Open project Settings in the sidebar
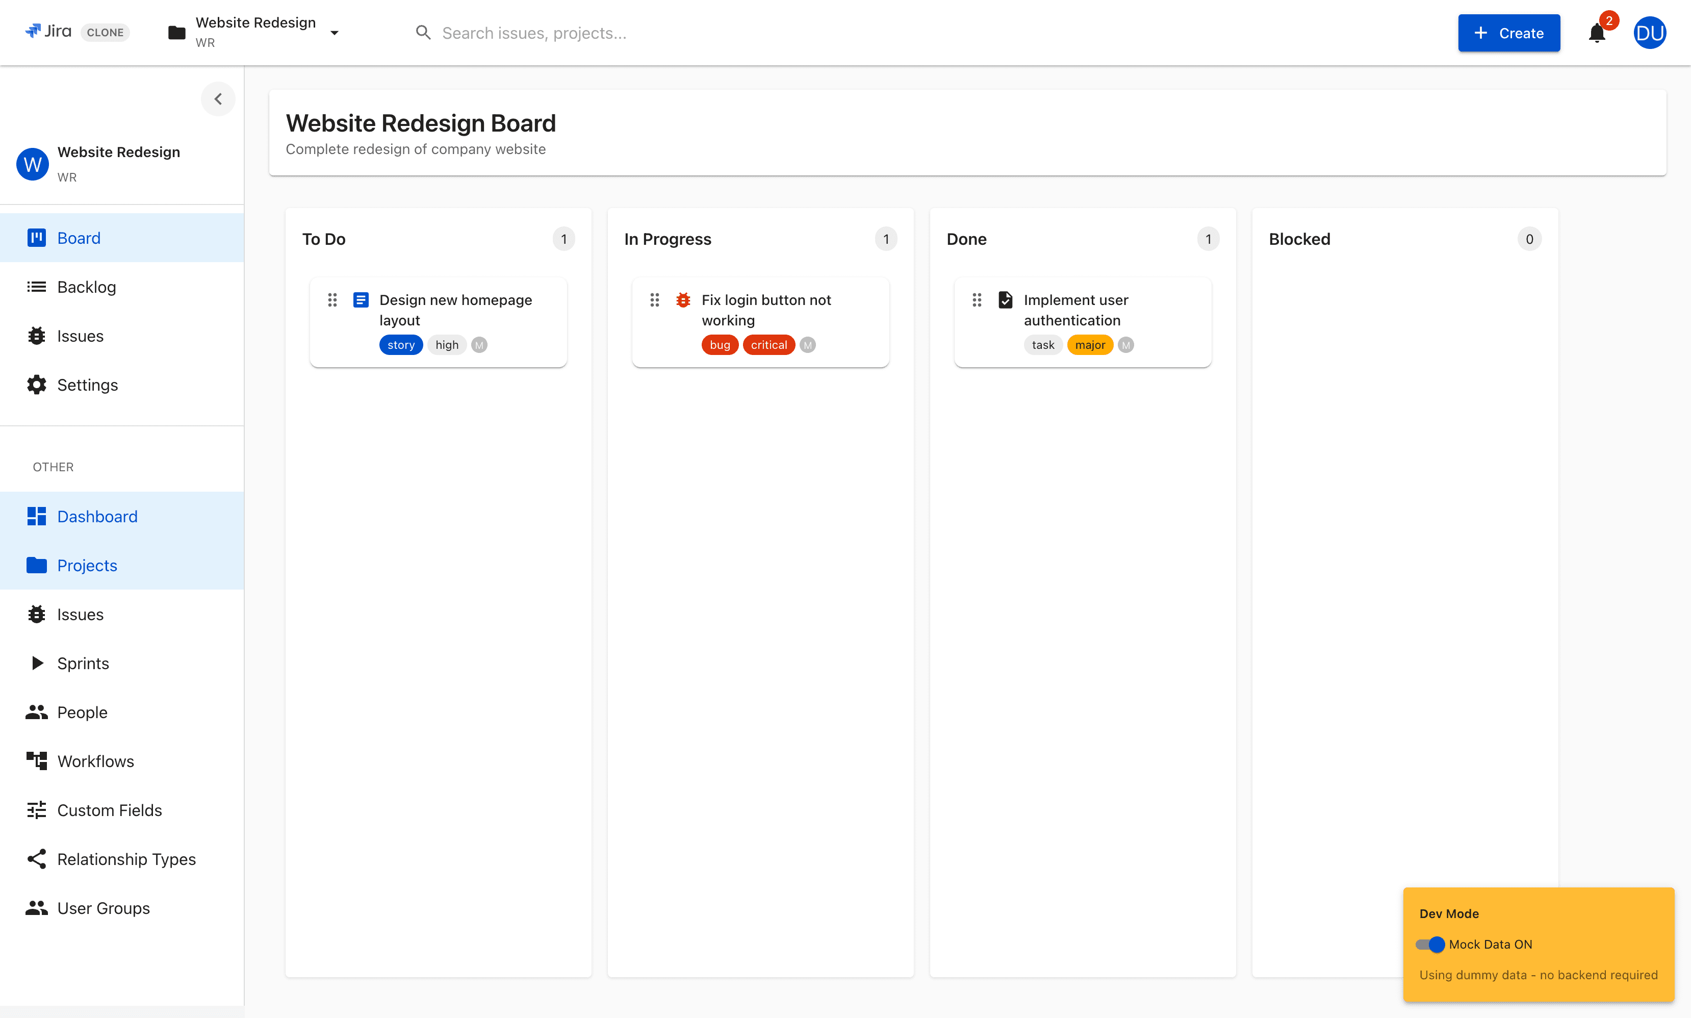The width and height of the screenshot is (1691, 1018). 87,385
